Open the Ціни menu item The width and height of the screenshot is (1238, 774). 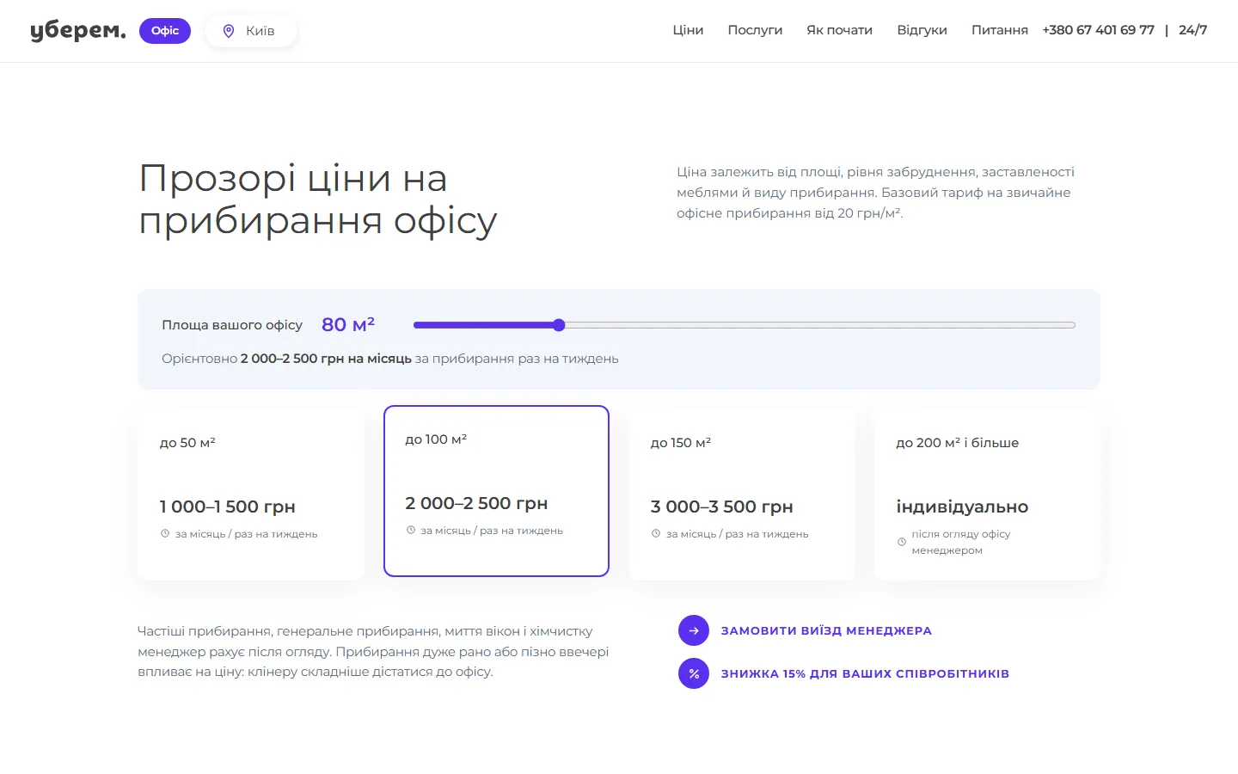(x=688, y=30)
